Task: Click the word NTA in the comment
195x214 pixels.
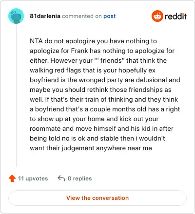Action: pyautogui.click(x=36, y=41)
